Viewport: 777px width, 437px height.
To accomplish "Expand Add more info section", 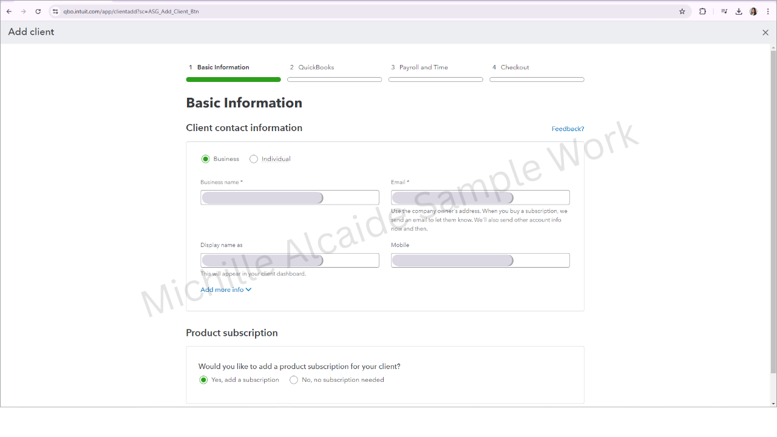I will click(x=226, y=290).
